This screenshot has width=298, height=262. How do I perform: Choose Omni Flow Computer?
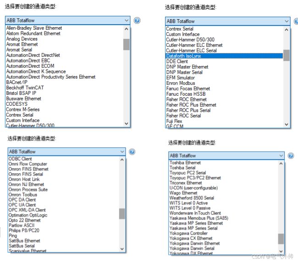click(x=28, y=164)
